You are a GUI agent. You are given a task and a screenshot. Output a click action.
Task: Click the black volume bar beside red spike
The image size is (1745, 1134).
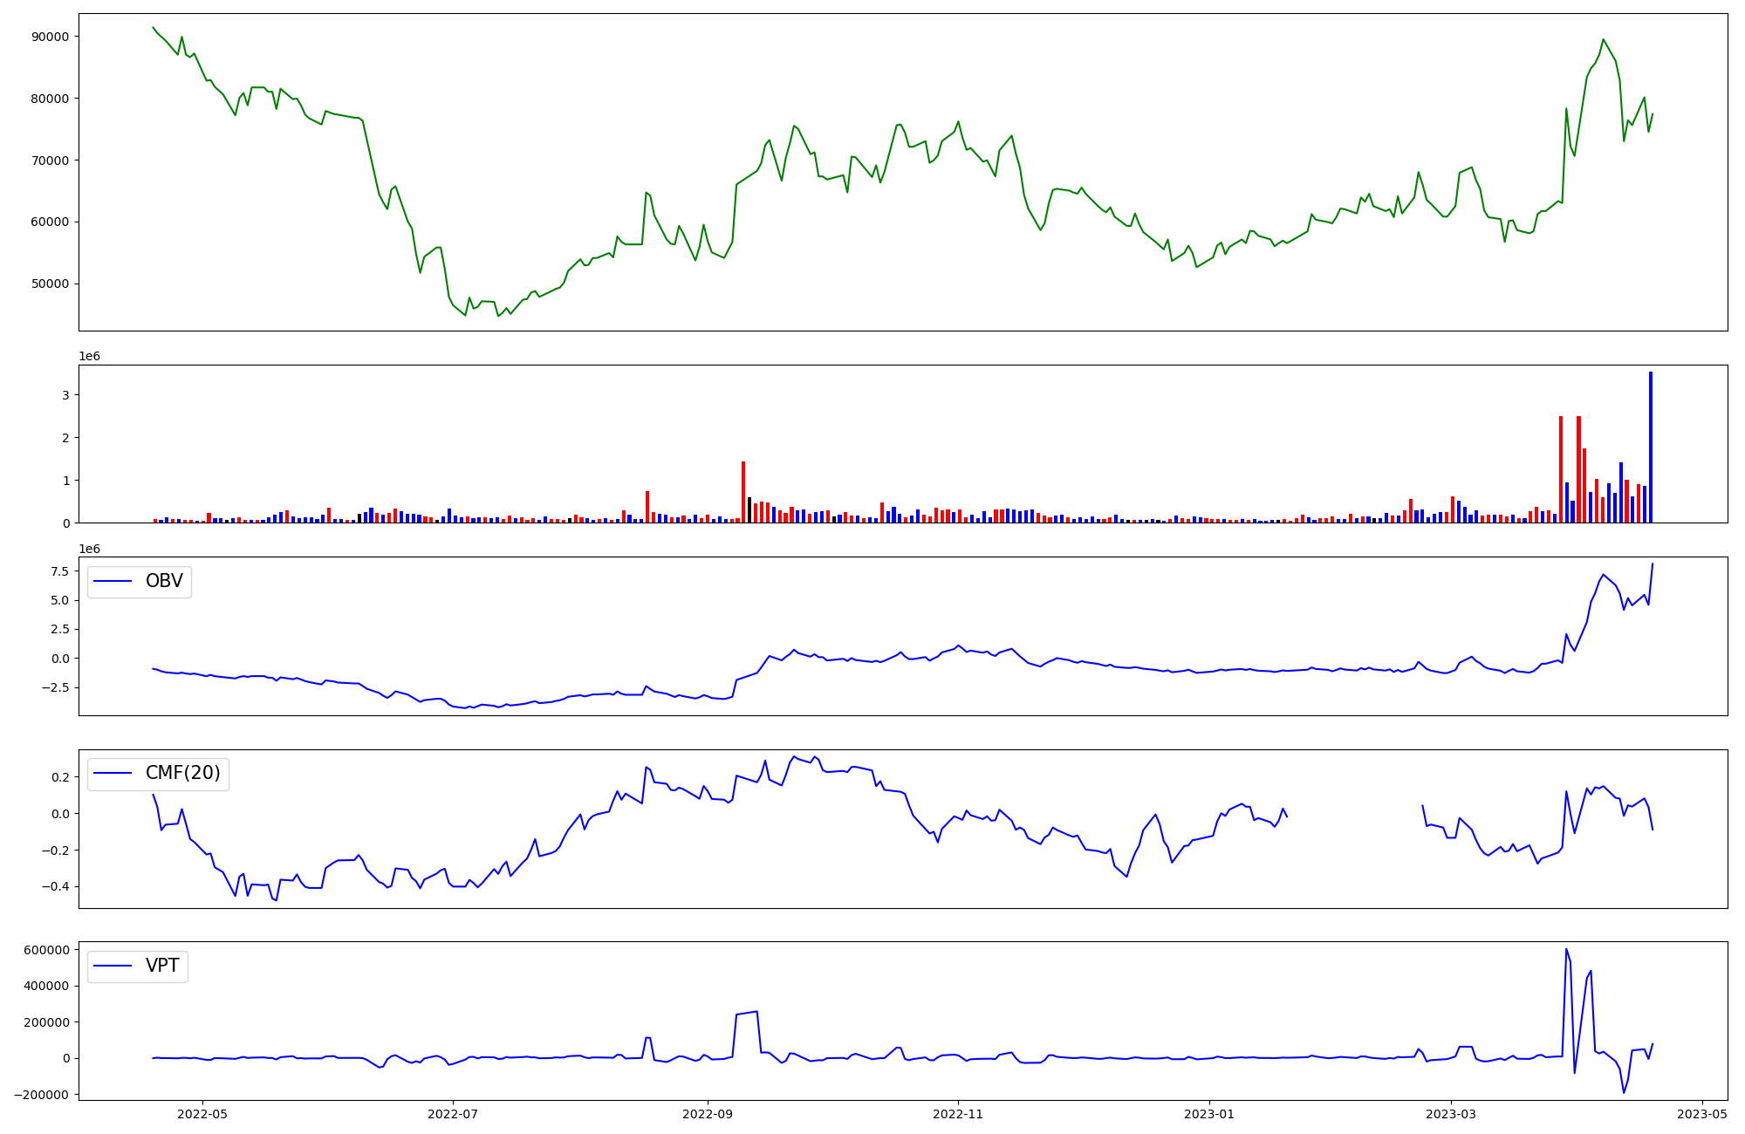749,510
